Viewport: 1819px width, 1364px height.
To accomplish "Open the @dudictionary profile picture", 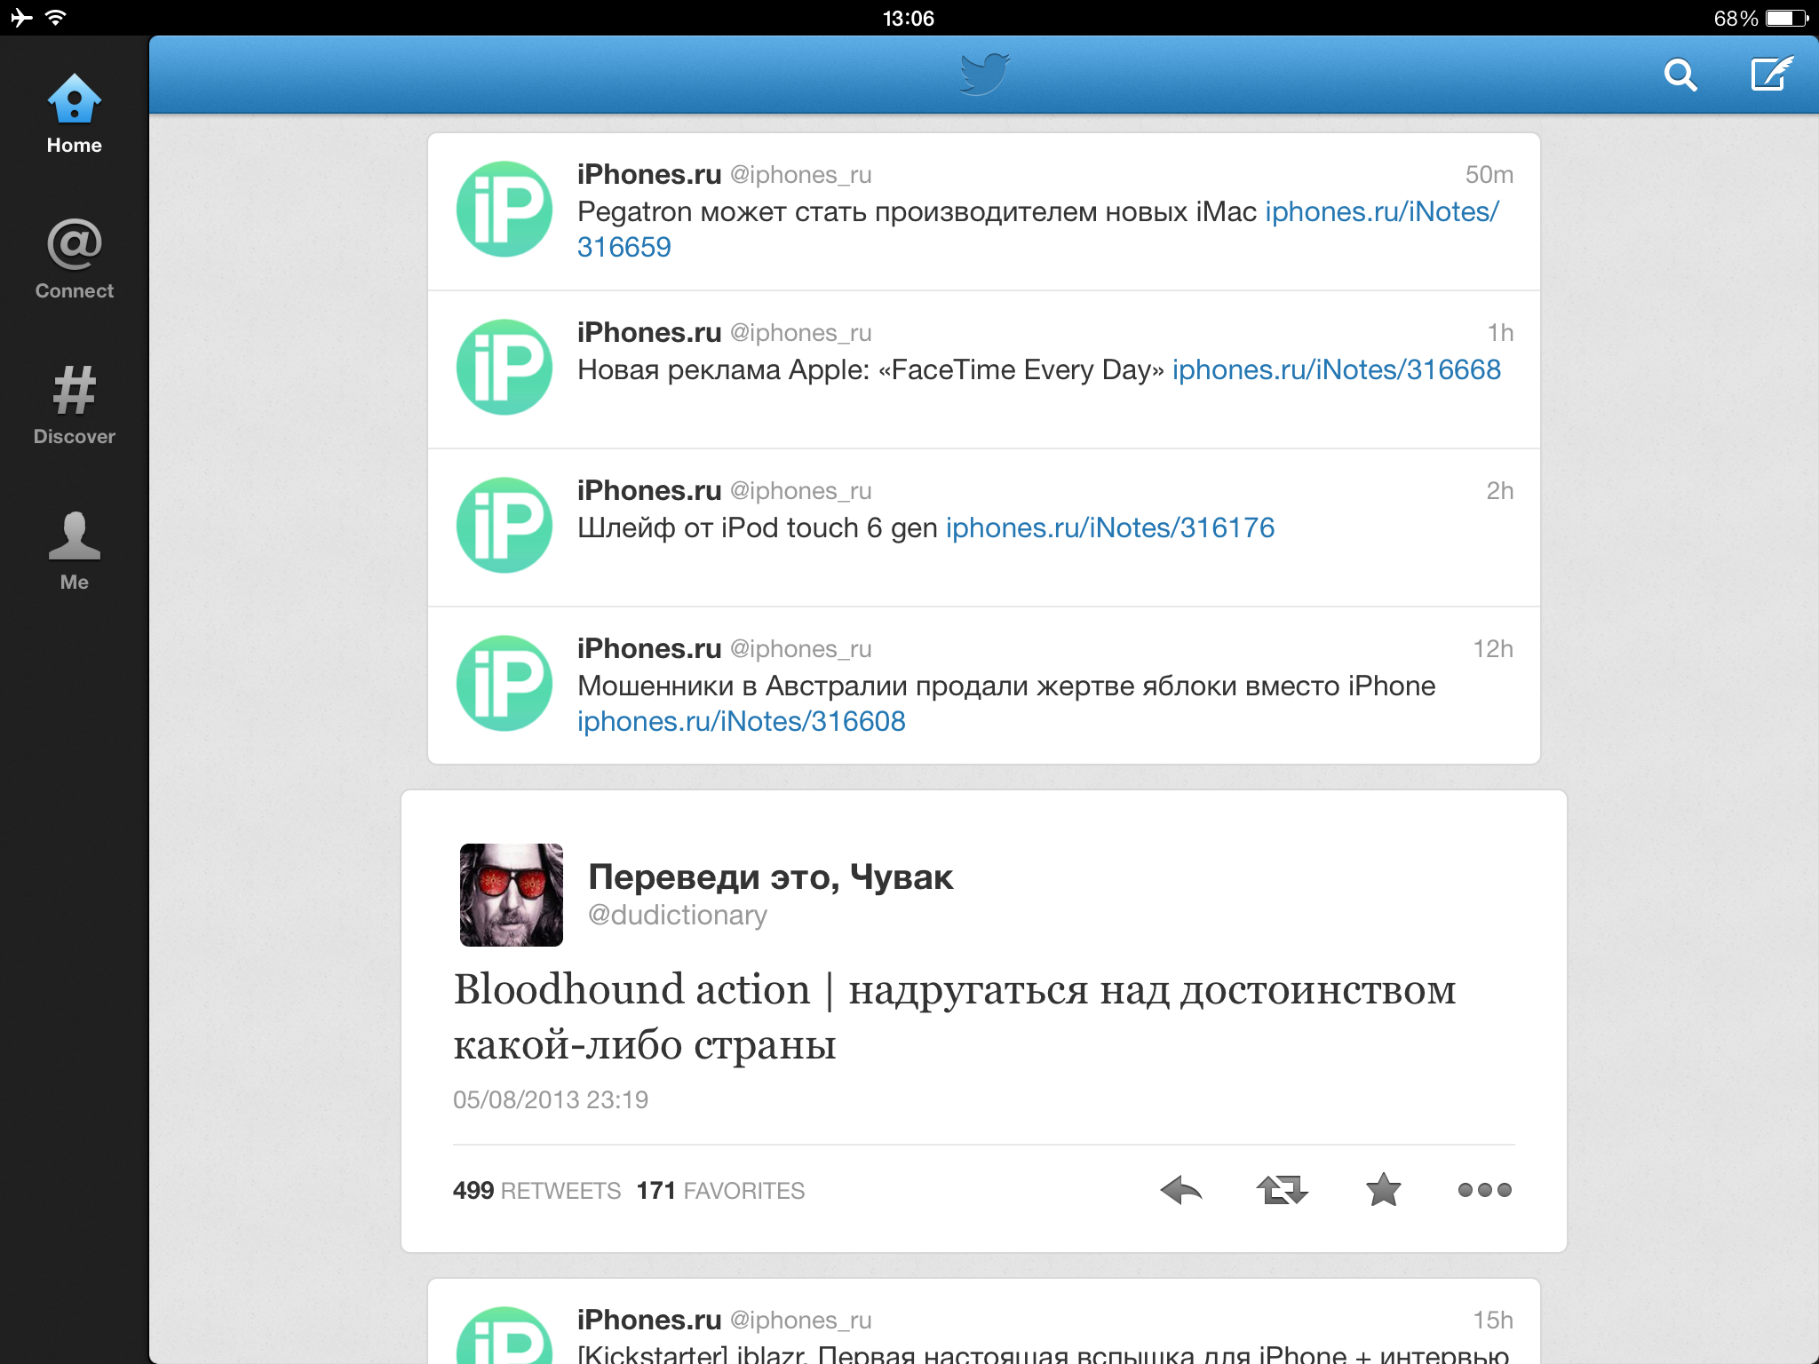I will [x=512, y=895].
